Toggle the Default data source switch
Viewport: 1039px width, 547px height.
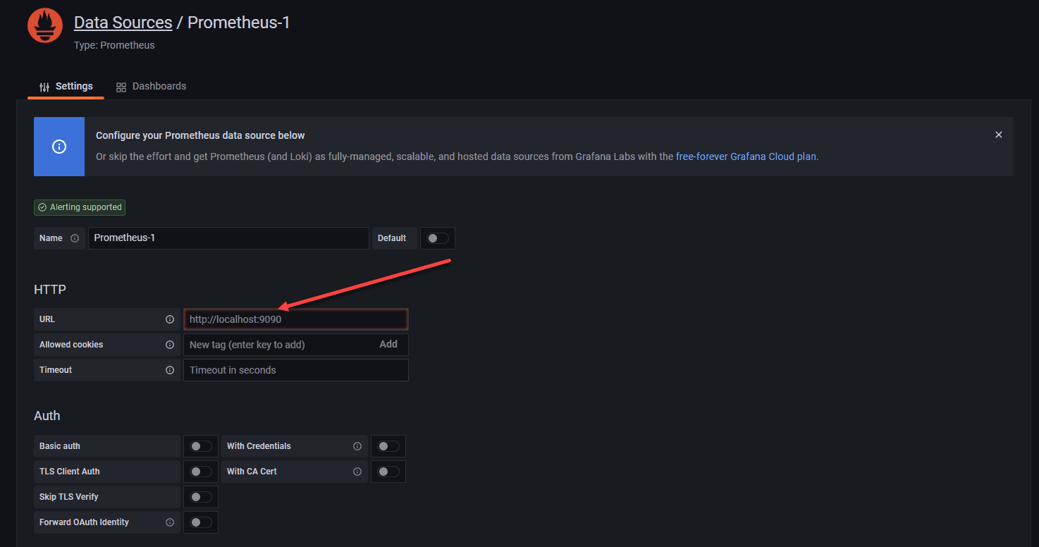pyautogui.click(x=438, y=238)
